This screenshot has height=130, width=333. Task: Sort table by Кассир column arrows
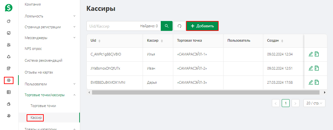(x=162, y=41)
